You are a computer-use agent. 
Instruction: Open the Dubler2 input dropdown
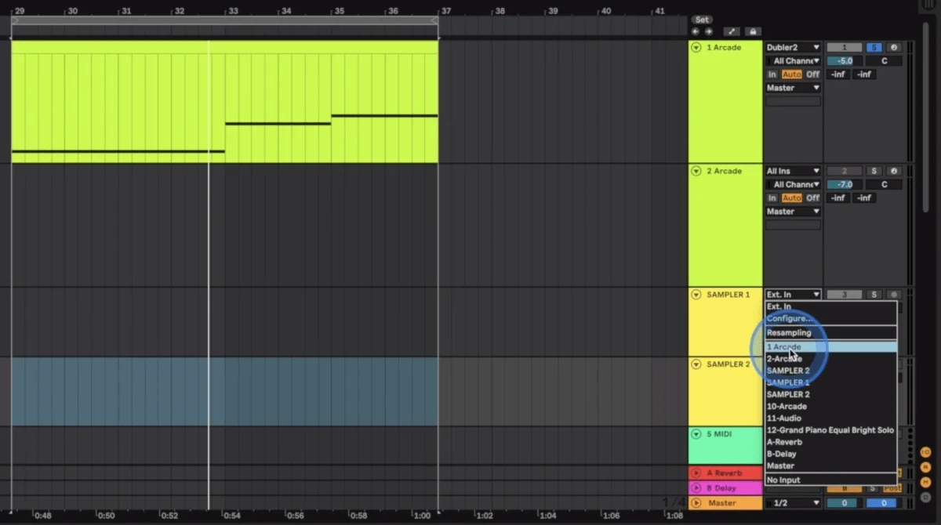pos(794,48)
